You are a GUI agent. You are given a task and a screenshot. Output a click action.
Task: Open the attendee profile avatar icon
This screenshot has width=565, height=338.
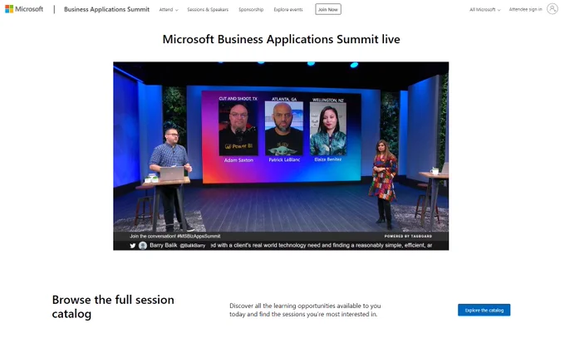(x=552, y=9)
